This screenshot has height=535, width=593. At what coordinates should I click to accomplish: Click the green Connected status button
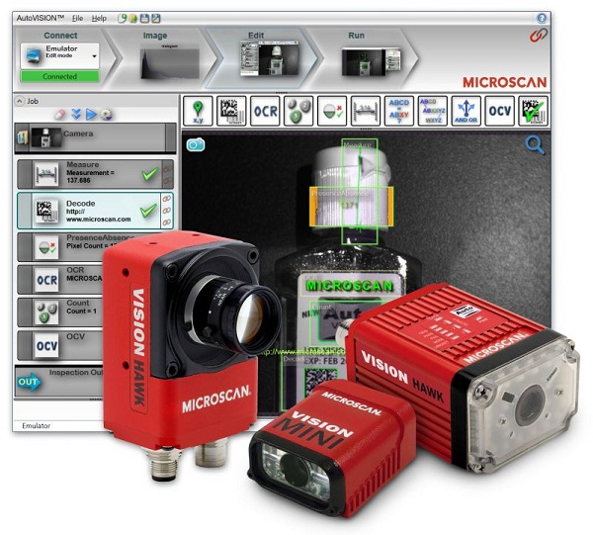(59, 76)
